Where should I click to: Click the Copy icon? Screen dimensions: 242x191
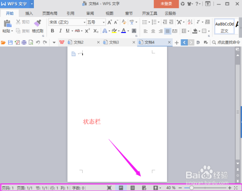point(18,31)
